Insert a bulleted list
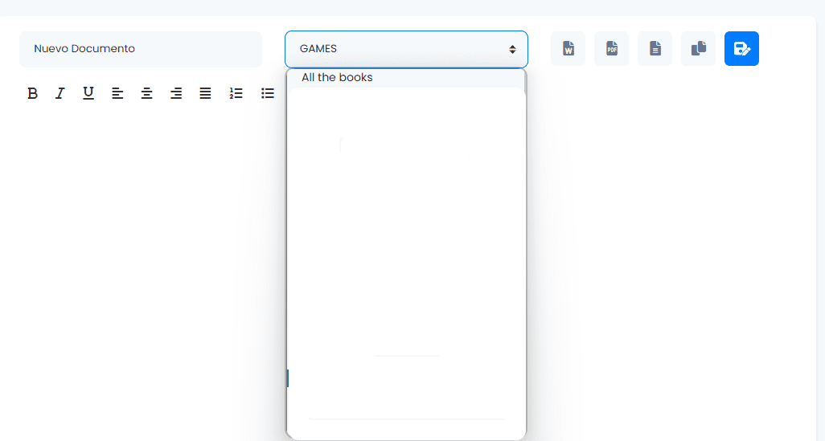This screenshot has width=825, height=441. click(x=267, y=93)
